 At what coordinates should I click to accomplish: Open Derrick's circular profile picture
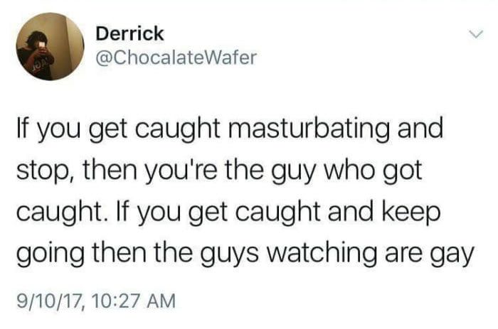point(51,47)
